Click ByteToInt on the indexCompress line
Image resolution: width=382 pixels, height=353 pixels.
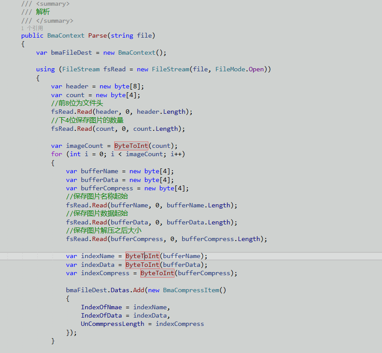(x=157, y=273)
